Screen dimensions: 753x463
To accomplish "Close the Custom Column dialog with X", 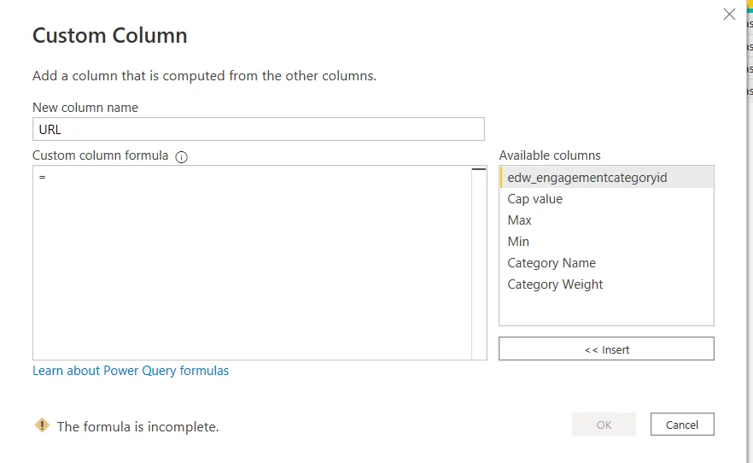I will [729, 15].
